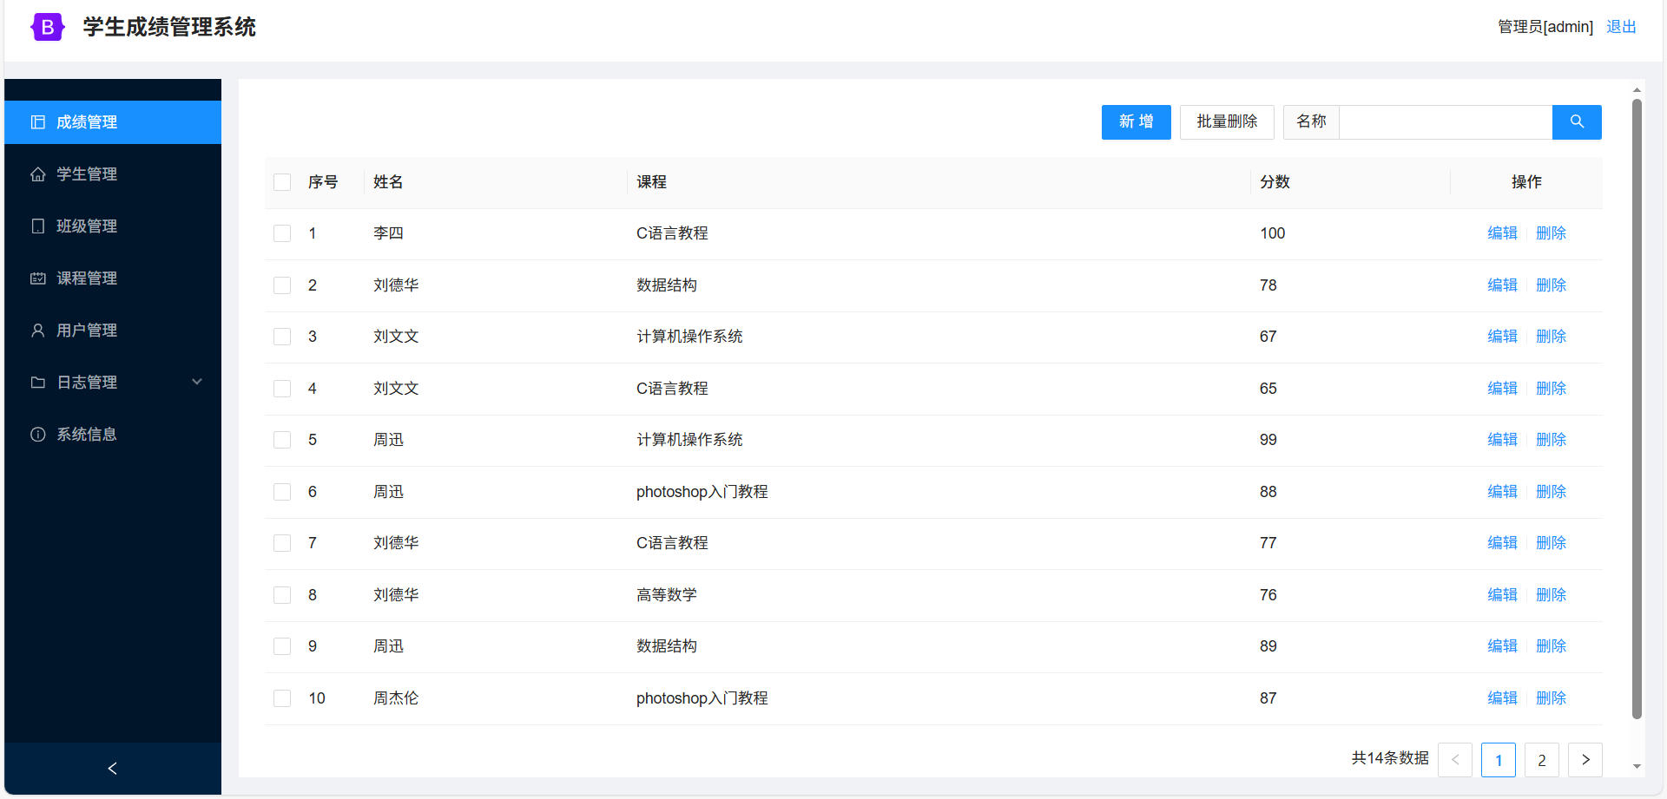Open the 用户管理 menu item

113,331
